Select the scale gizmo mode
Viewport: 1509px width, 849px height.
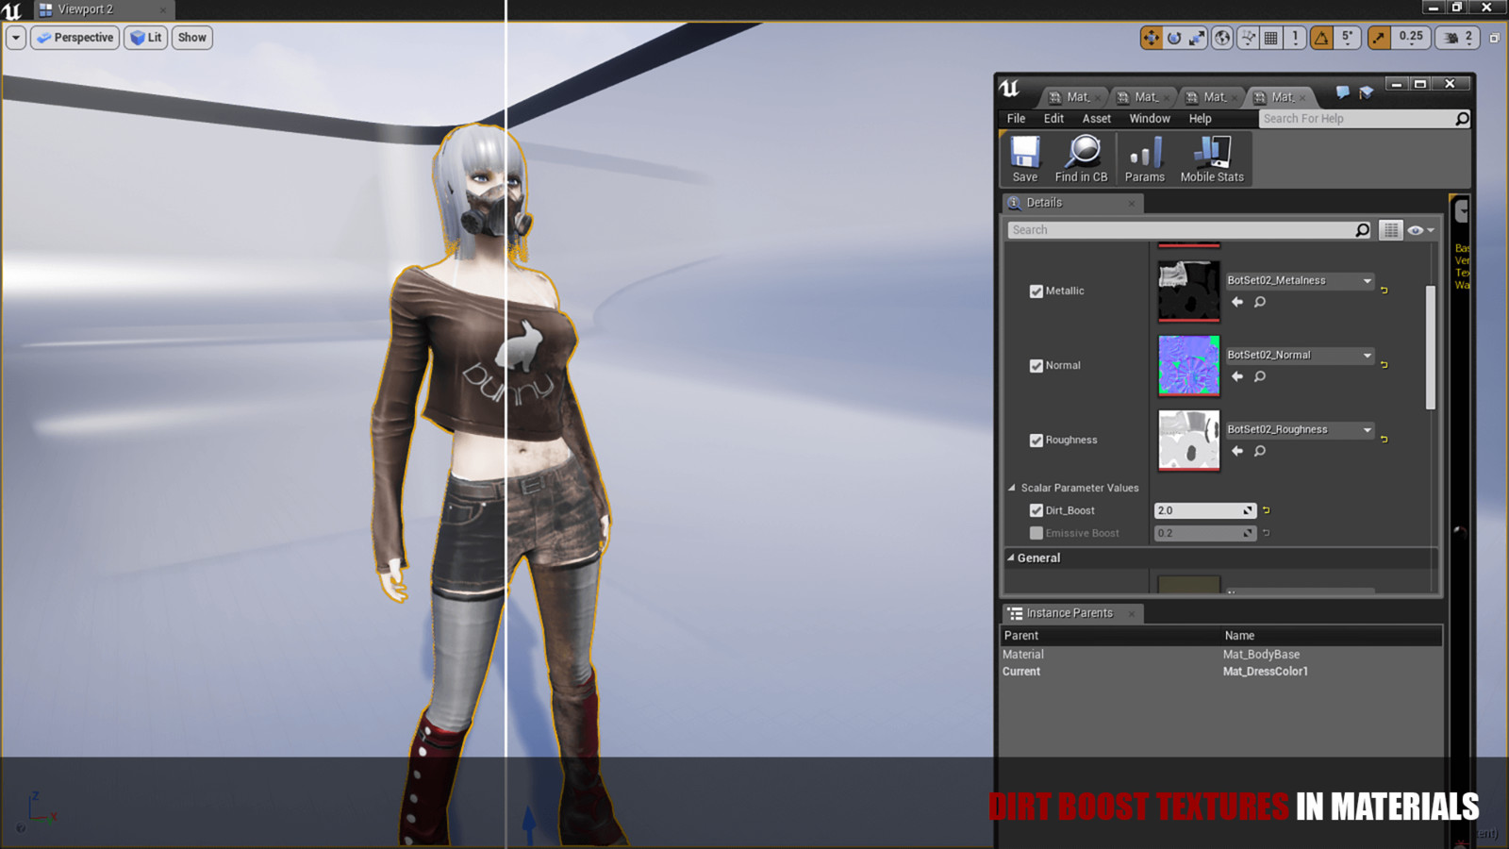1197,38
